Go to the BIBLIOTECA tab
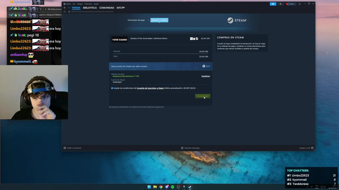 tap(90, 8)
